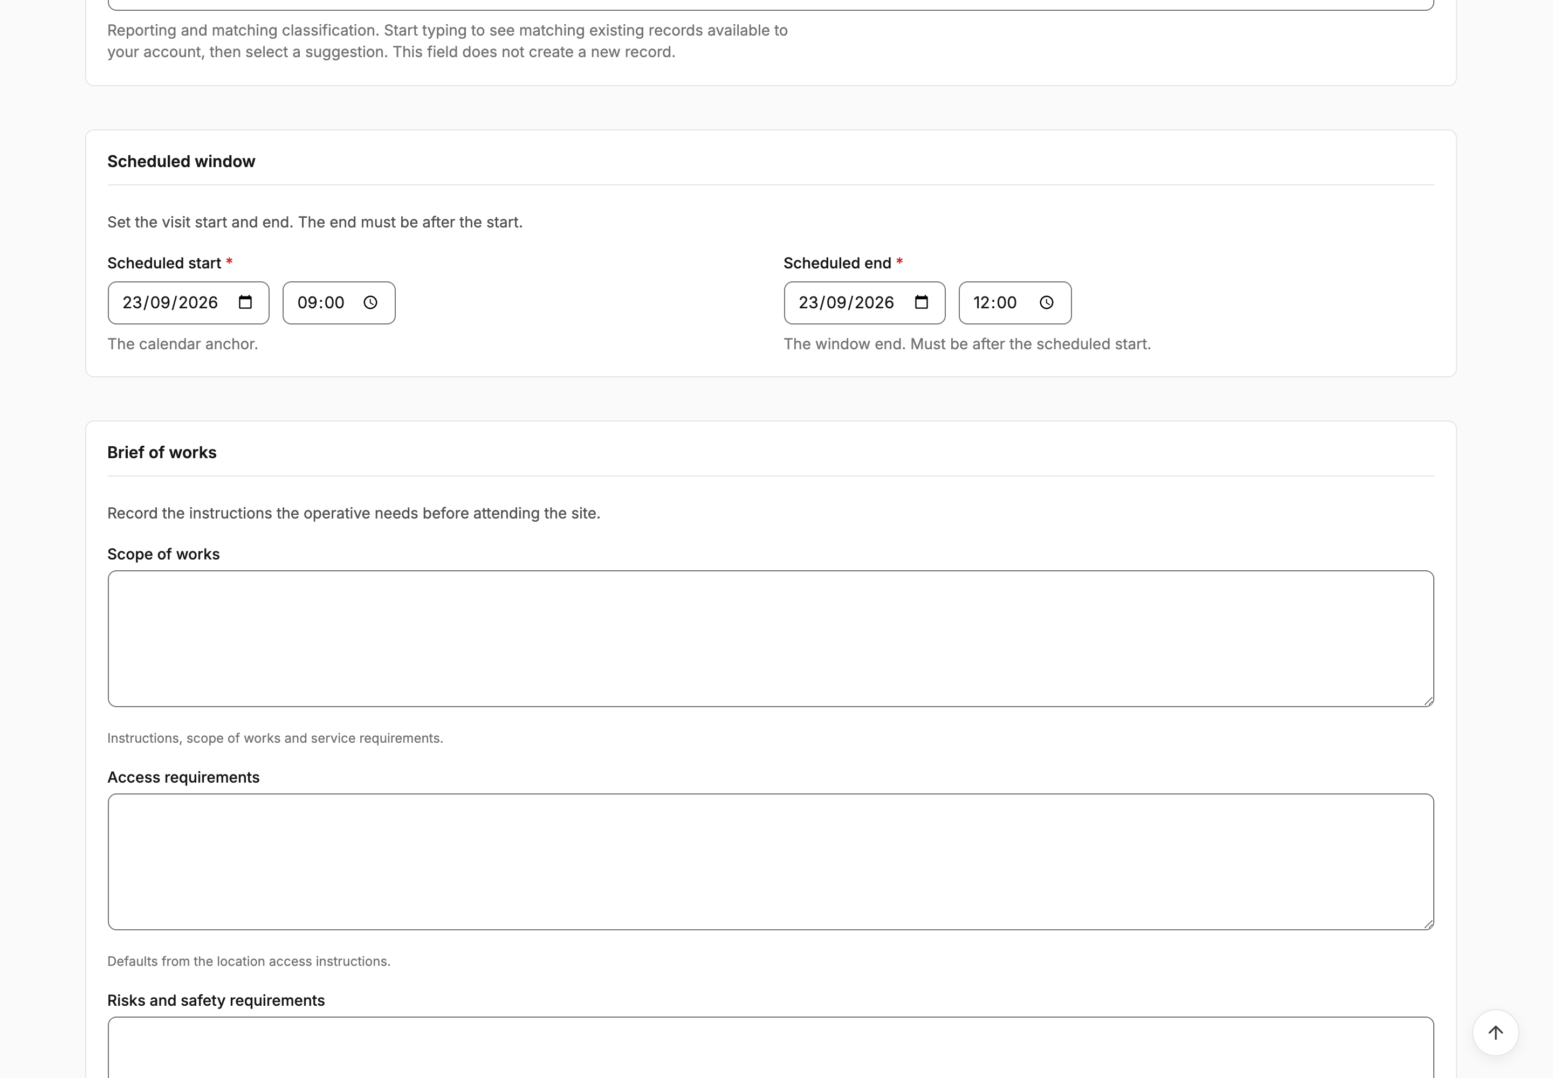Click 'The window end. Must be after' help text
The width and height of the screenshot is (1553, 1078).
click(x=967, y=344)
